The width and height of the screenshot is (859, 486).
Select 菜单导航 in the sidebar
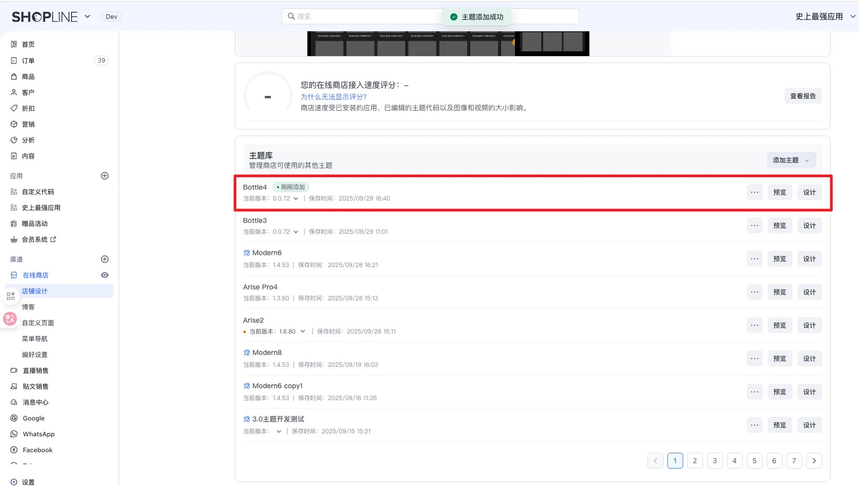(35, 339)
